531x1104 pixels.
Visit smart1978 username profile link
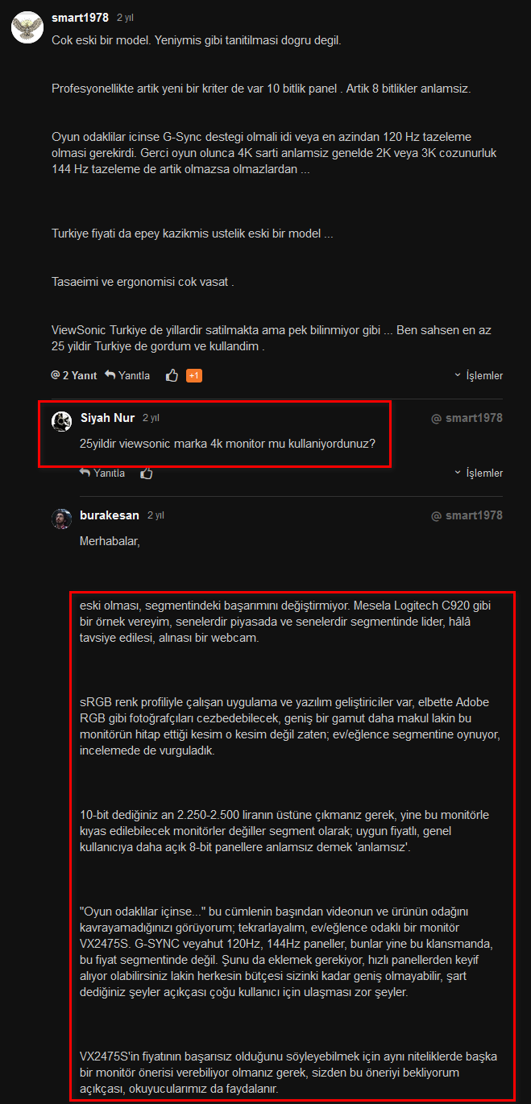click(x=80, y=17)
